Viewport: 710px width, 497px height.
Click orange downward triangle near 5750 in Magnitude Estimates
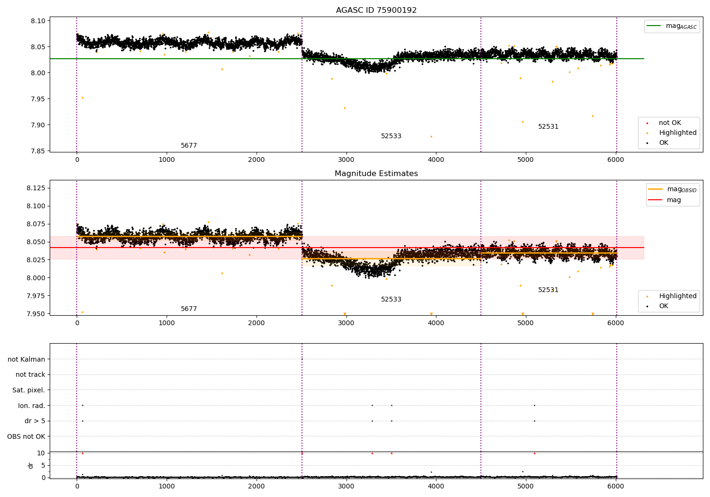click(593, 314)
